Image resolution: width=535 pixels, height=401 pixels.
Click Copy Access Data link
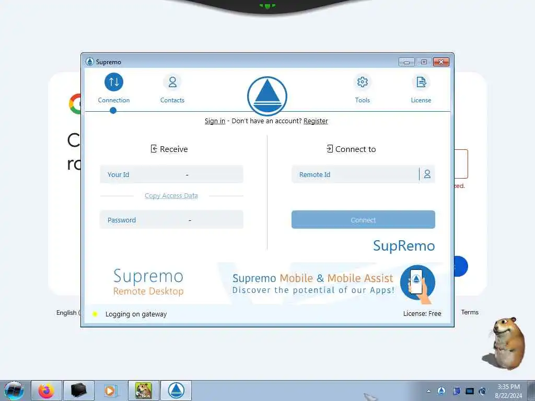[171, 195]
